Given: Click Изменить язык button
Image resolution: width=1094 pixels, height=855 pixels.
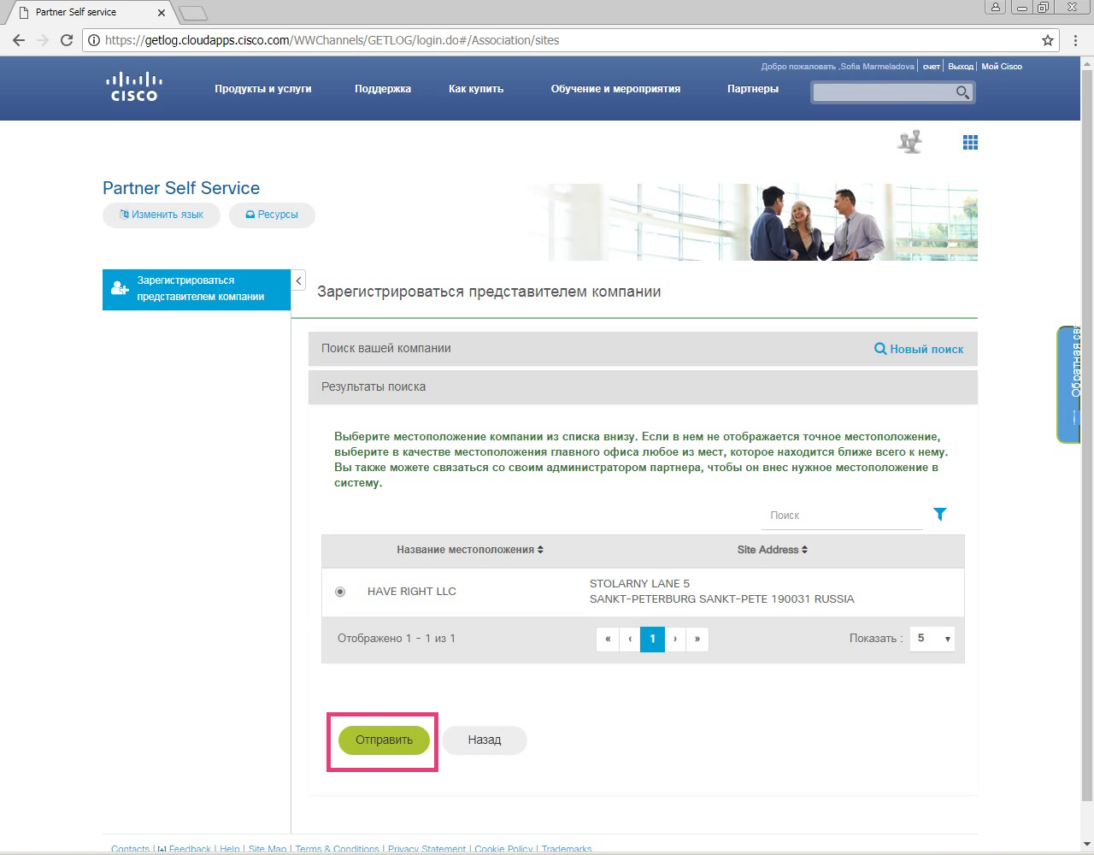Looking at the screenshot, I should (x=162, y=215).
